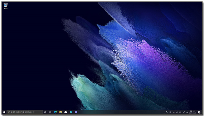The height and width of the screenshot is (116, 204).
Task: Open the Action Center notifications icon
Action: coord(199,112)
